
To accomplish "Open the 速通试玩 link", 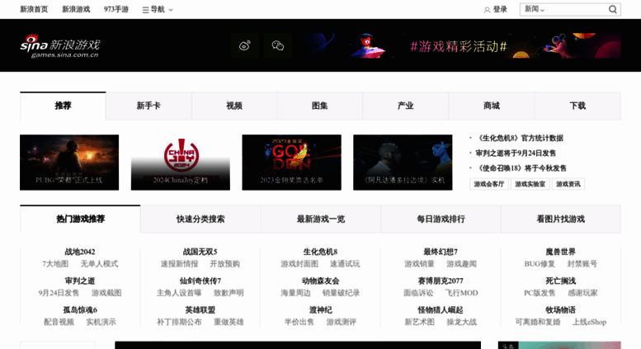I will pyautogui.click(x=345, y=264).
